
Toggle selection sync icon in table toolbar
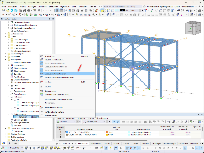tap(114, 122)
